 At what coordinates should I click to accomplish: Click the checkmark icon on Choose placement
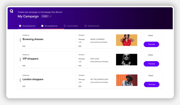20,26
